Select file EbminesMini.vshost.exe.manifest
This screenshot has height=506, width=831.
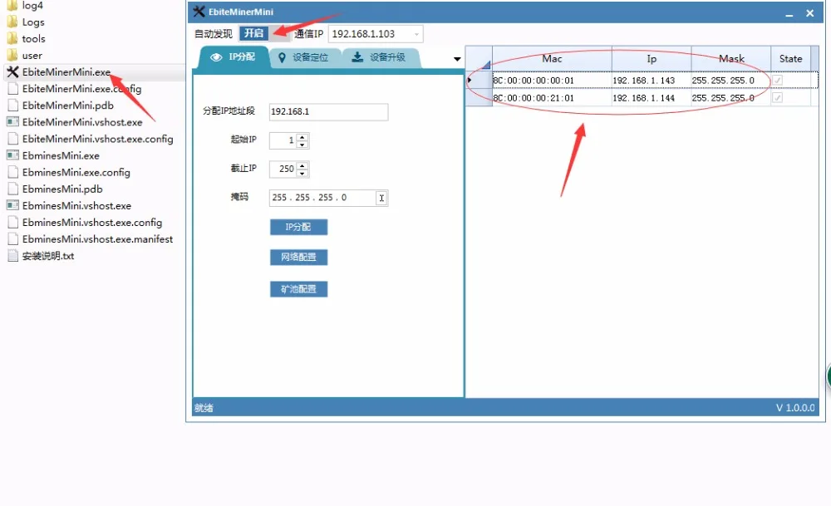click(97, 239)
